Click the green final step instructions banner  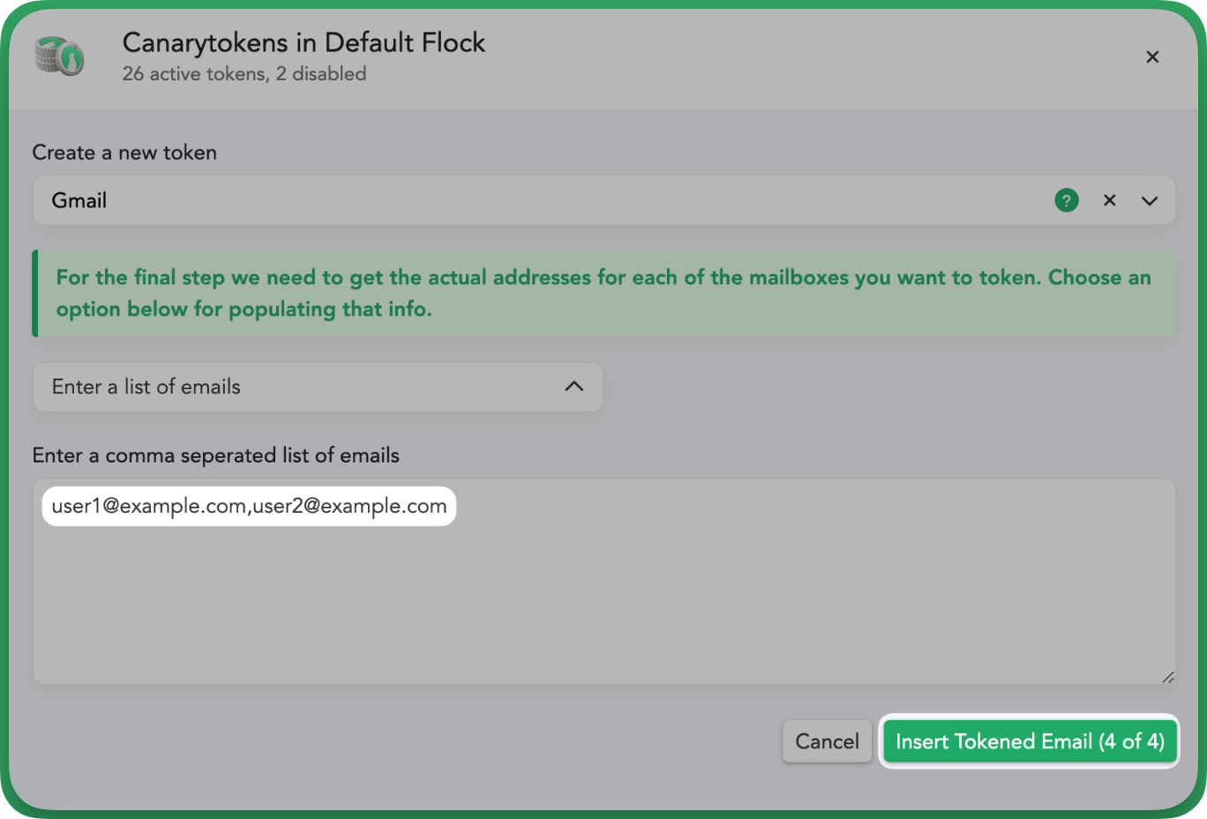(603, 293)
